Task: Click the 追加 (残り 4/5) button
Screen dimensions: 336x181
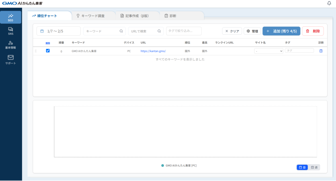Action: pos(281,31)
